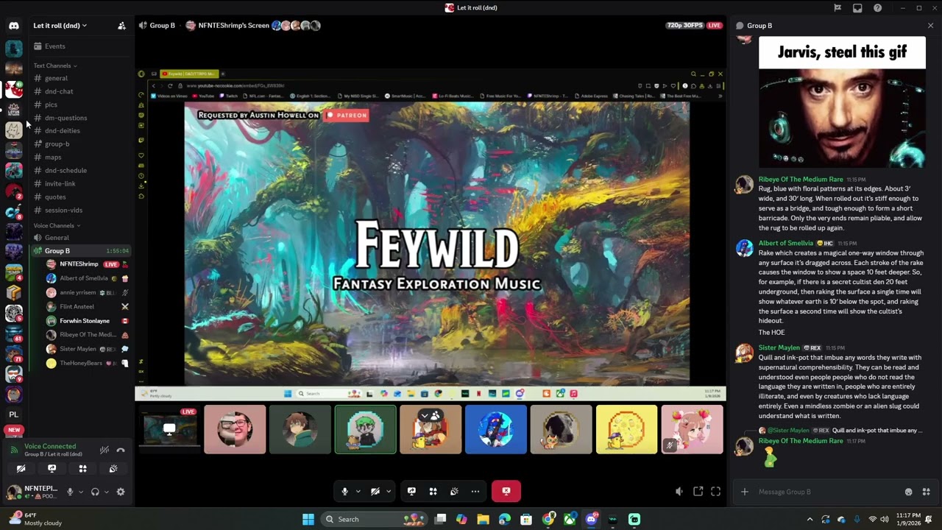942x530 pixels.
Task: Launch activities from the voice panel
Action: click(x=82, y=469)
